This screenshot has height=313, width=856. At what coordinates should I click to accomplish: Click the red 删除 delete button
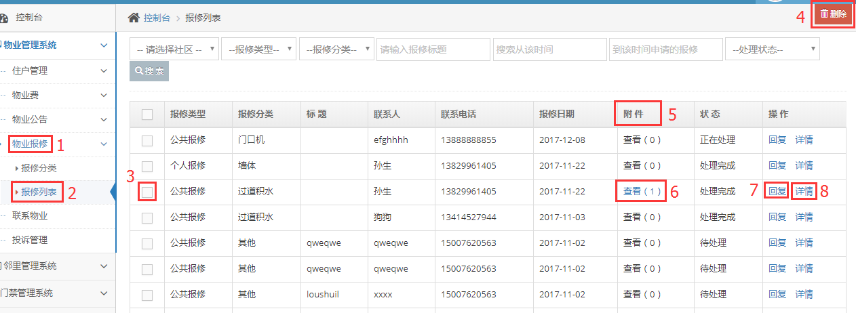click(x=832, y=14)
